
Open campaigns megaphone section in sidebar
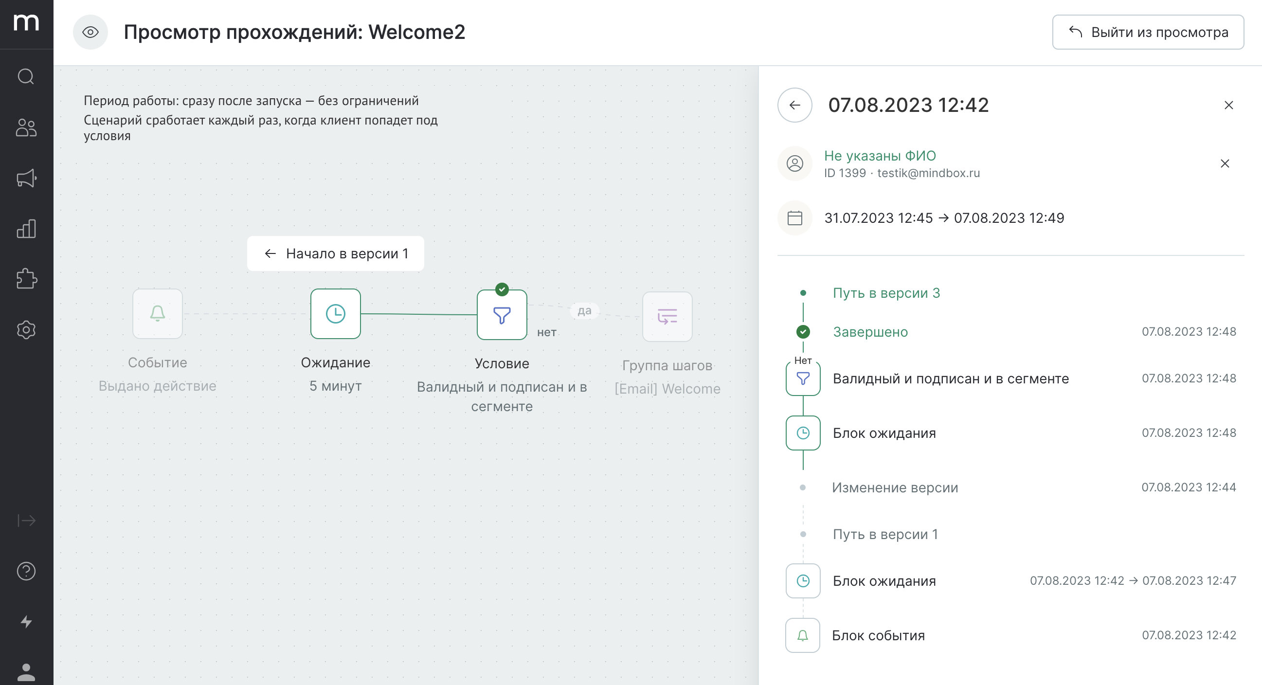coord(26,178)
